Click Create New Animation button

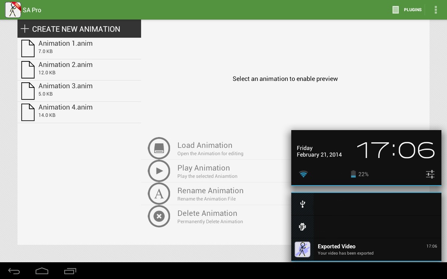[x=79, y=29]
